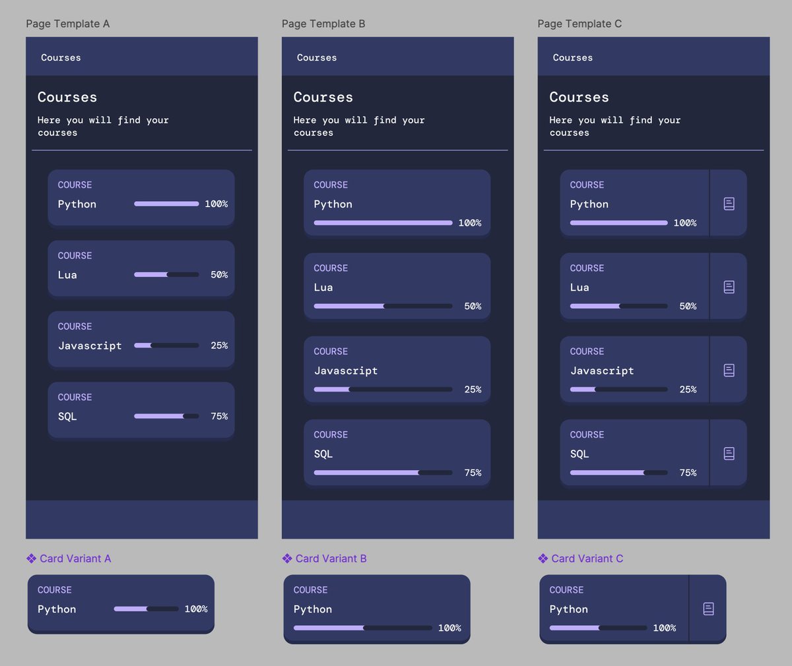
Task: Click the Courses header tab in Template C
Action: point(573,57)
